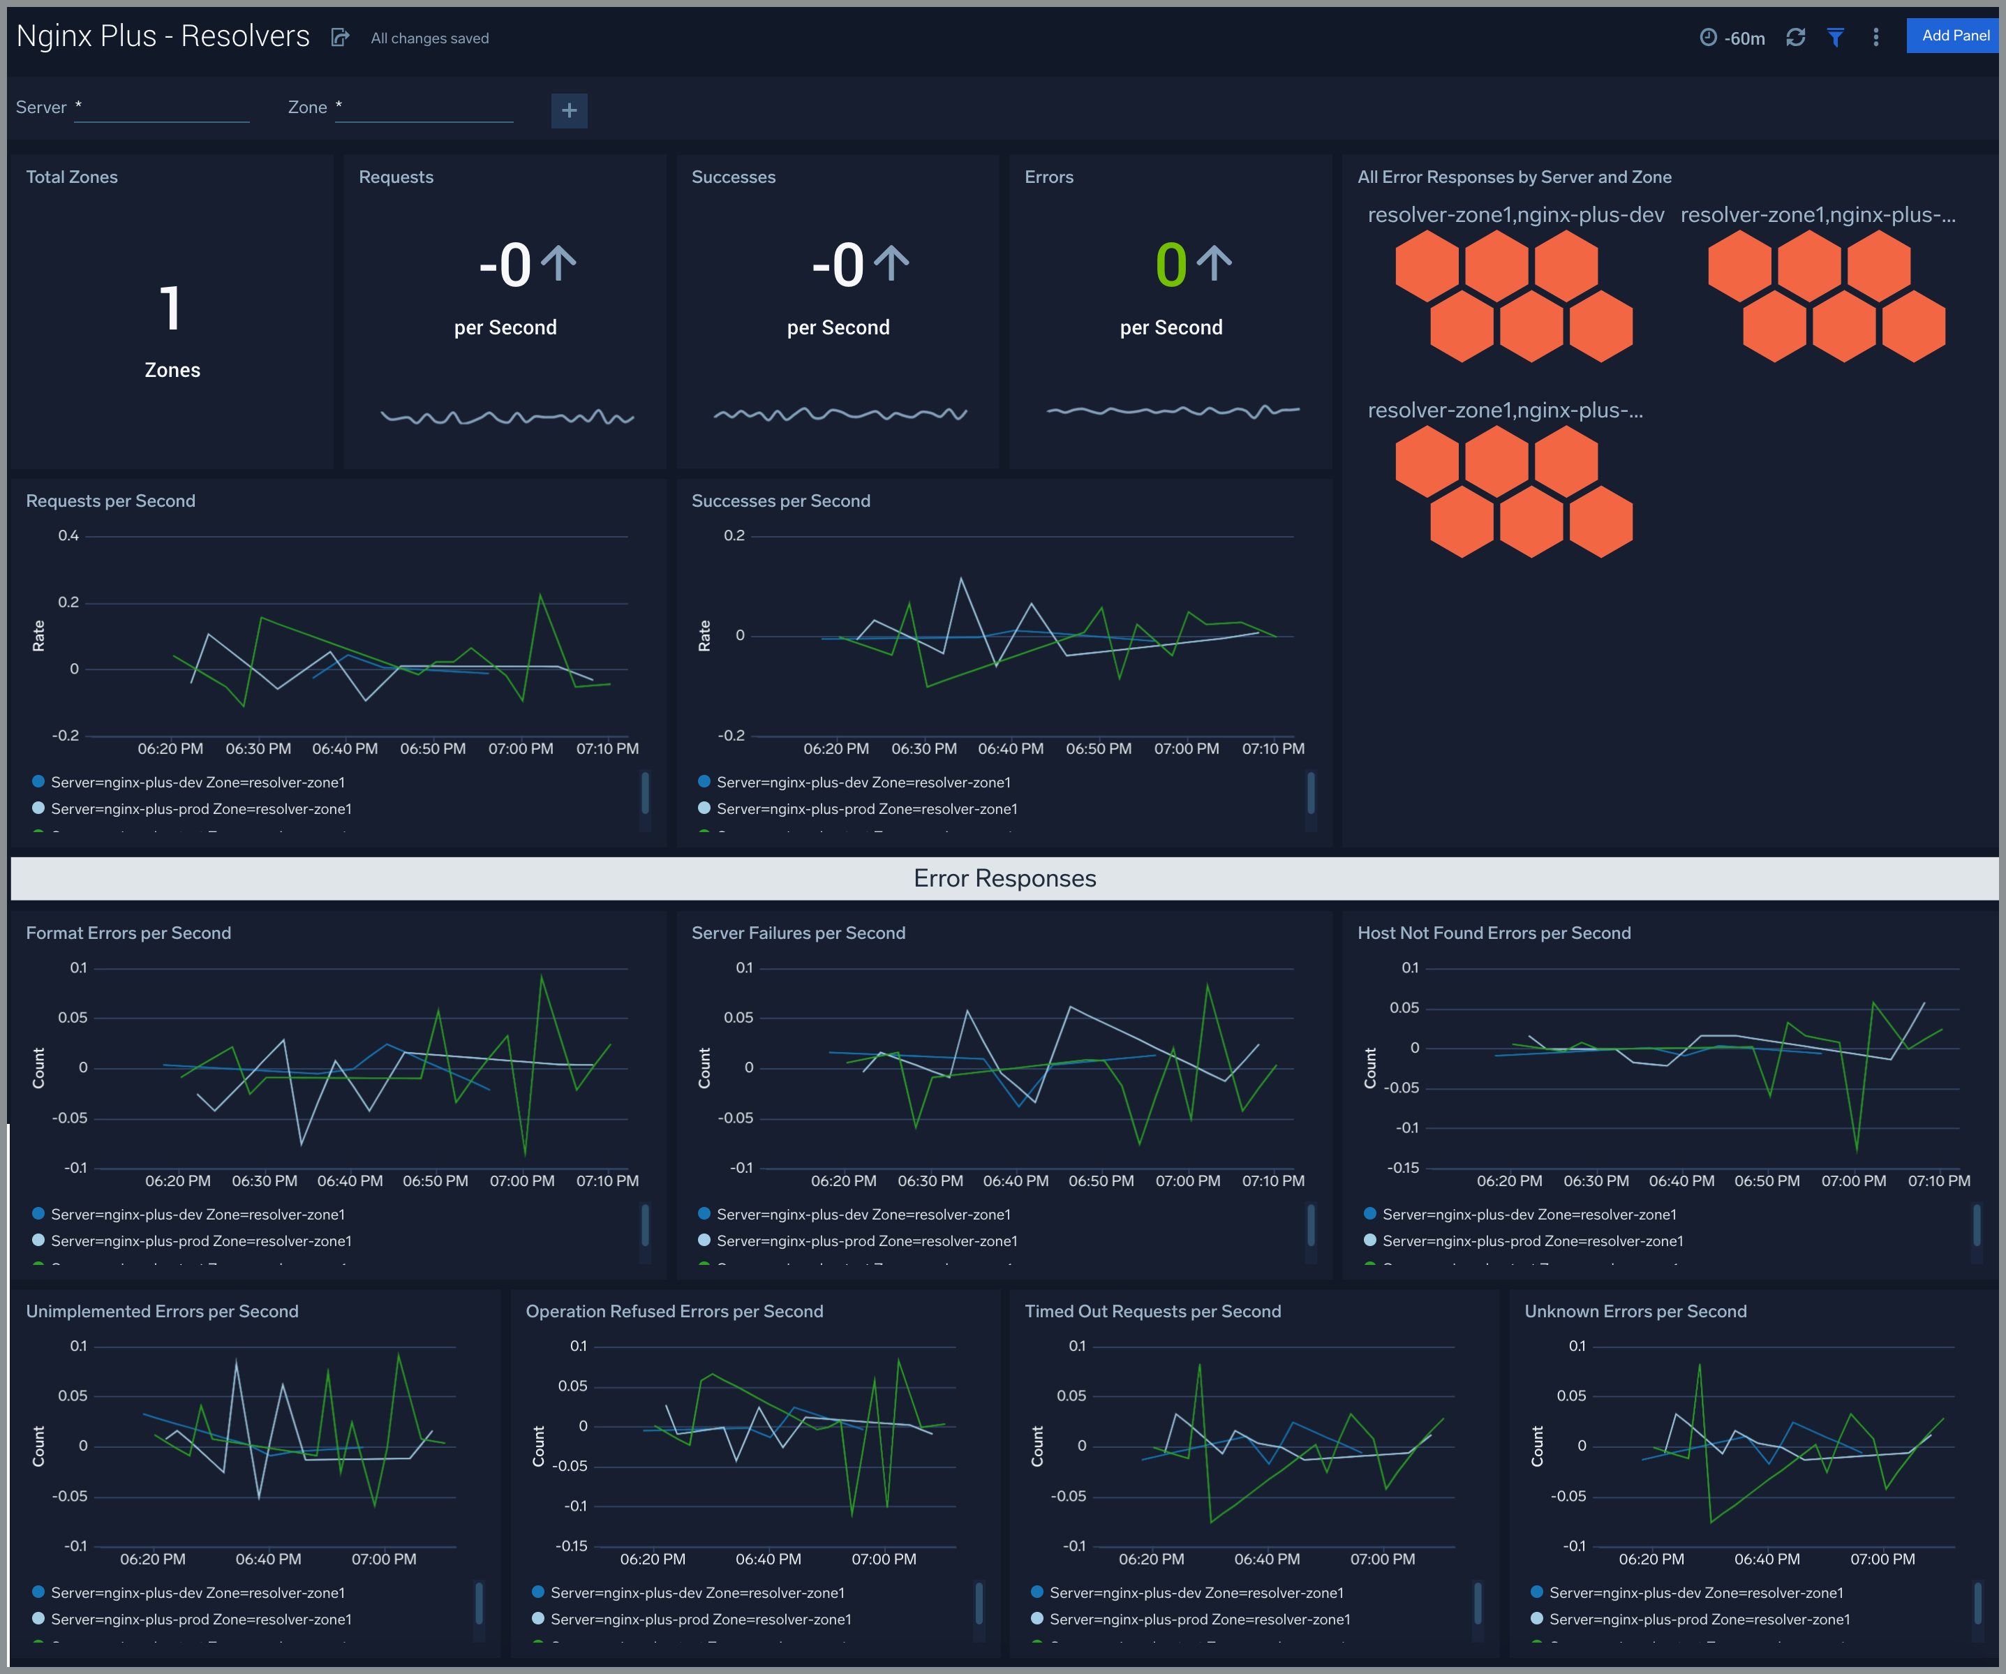Viewport: 2006px width, 1674px height.
Task: Click the Error Responses section header
Action: pos(1004,878)
